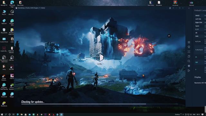
Task: Select the Adobe Illustrator desktop icon
Action: coord(4,77)
